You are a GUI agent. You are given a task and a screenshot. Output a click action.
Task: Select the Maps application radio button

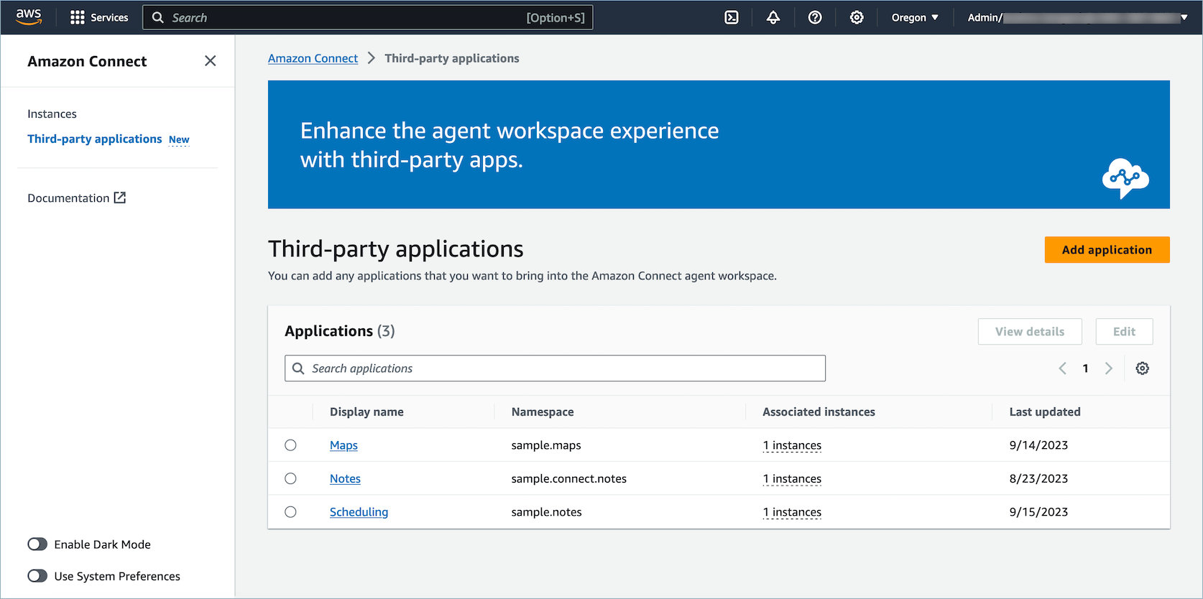(290, 445)
